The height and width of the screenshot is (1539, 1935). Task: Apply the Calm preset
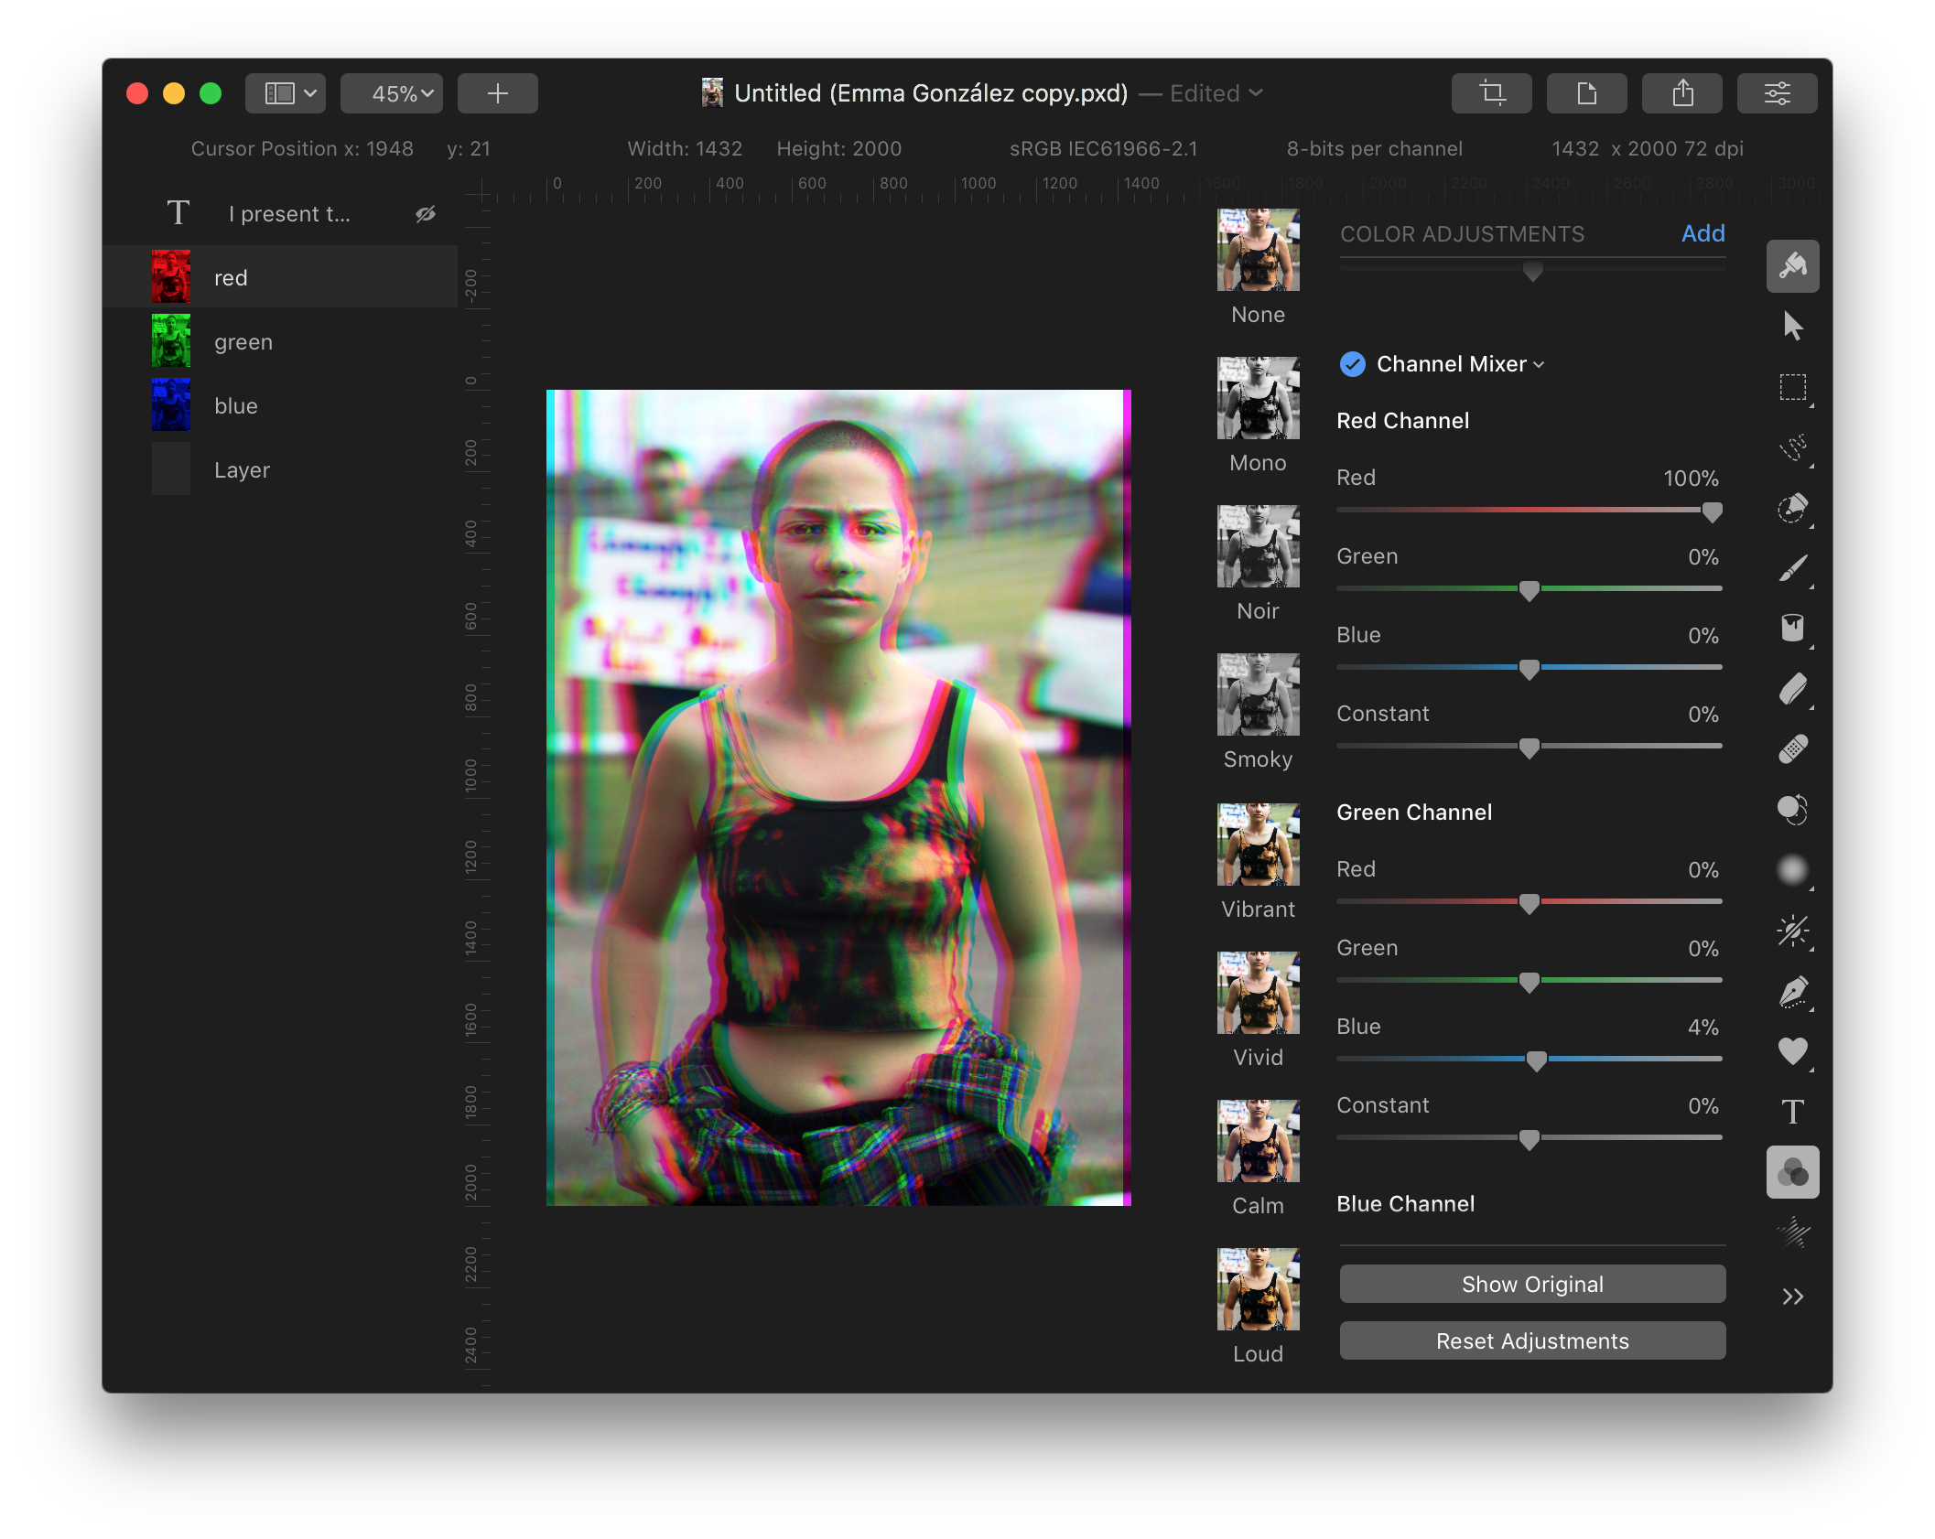pyautogui.click(x=1258, y=1141)
